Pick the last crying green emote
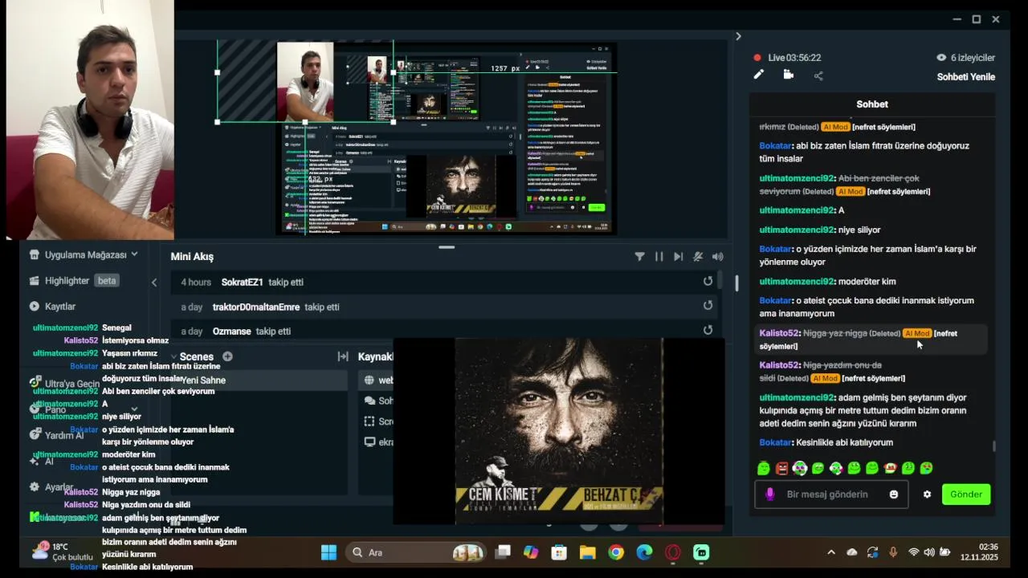 (x=926, y=468)
